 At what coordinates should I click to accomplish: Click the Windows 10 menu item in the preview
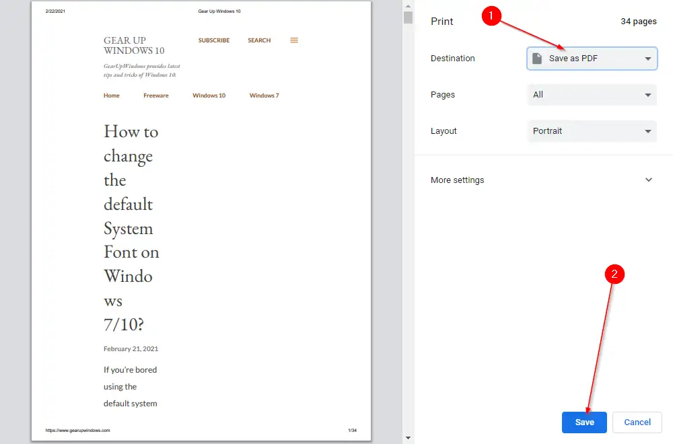209,96
